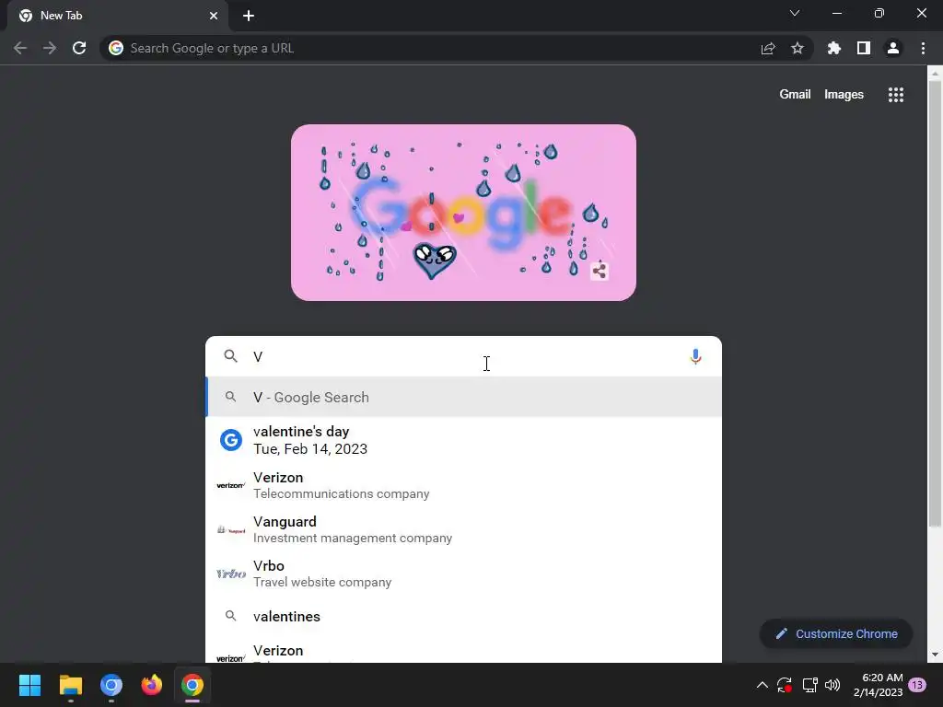Choose the valentine's day suggestion
Screen dimensions: 943x707
(x=463, y=440)
